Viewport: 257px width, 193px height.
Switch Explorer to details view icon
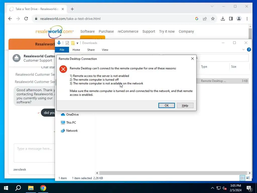(243, 178)
